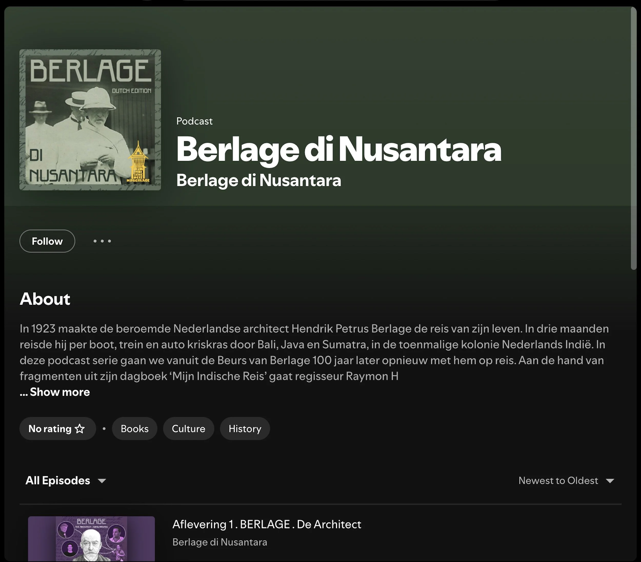This screenshot has width=641, height=562.
Task: Select the History category tag
Action: pyautogui.click(x=245, y=429)
